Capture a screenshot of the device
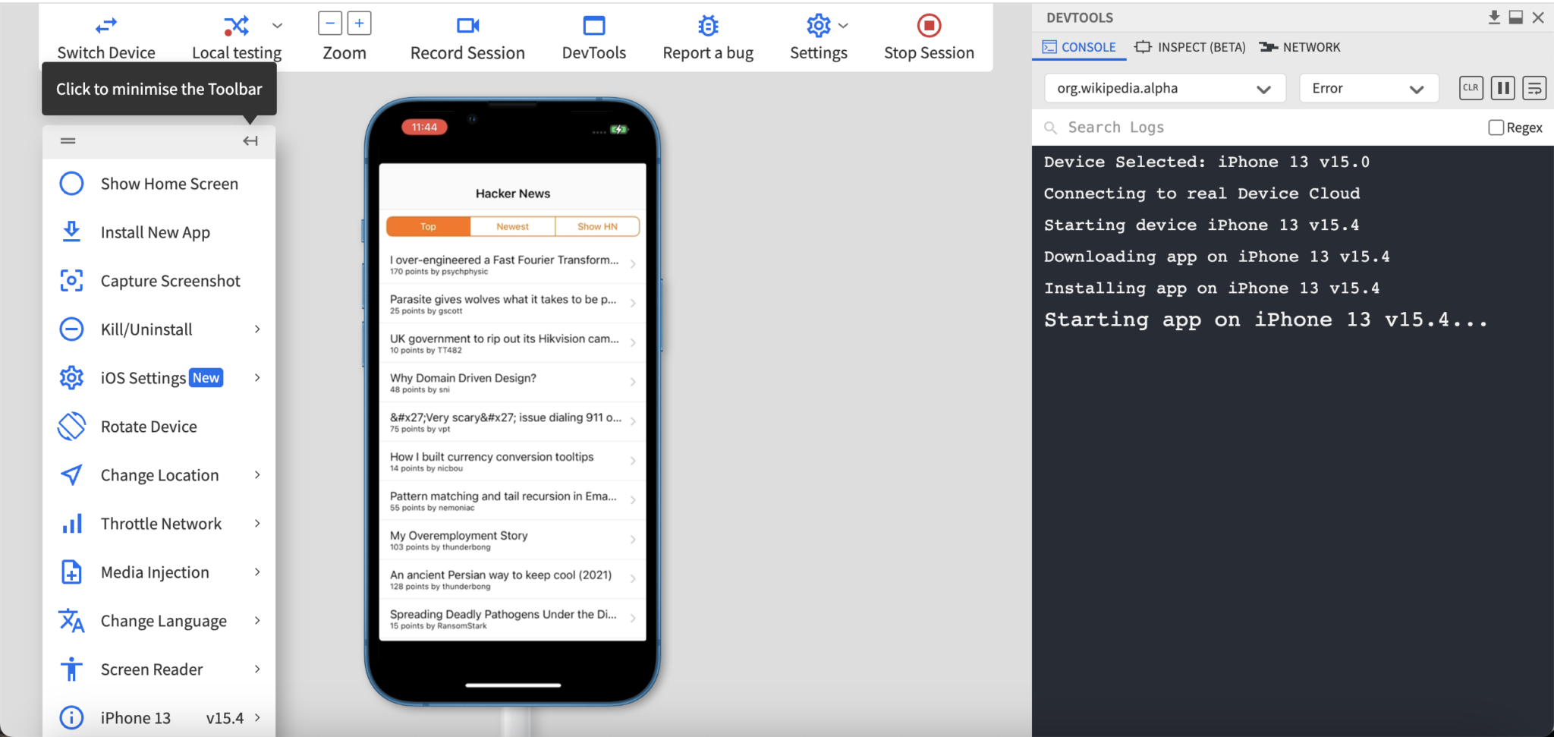The height and width of the screenshot is (737, 1554). coord(169,280)
